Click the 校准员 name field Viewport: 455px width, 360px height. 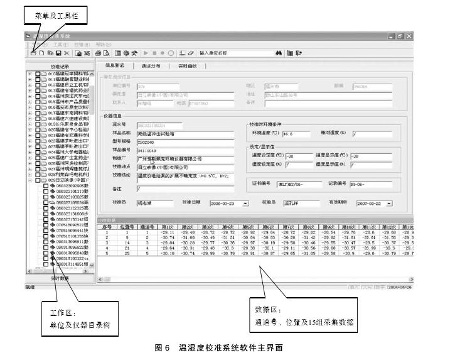pos(155,204)
